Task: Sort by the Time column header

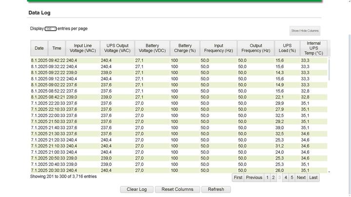Action: (x=57, y=48)
